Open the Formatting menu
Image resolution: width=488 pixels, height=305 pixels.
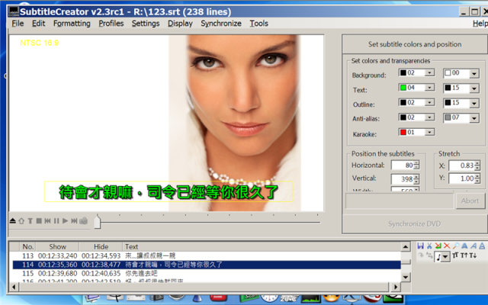point(72,24)
